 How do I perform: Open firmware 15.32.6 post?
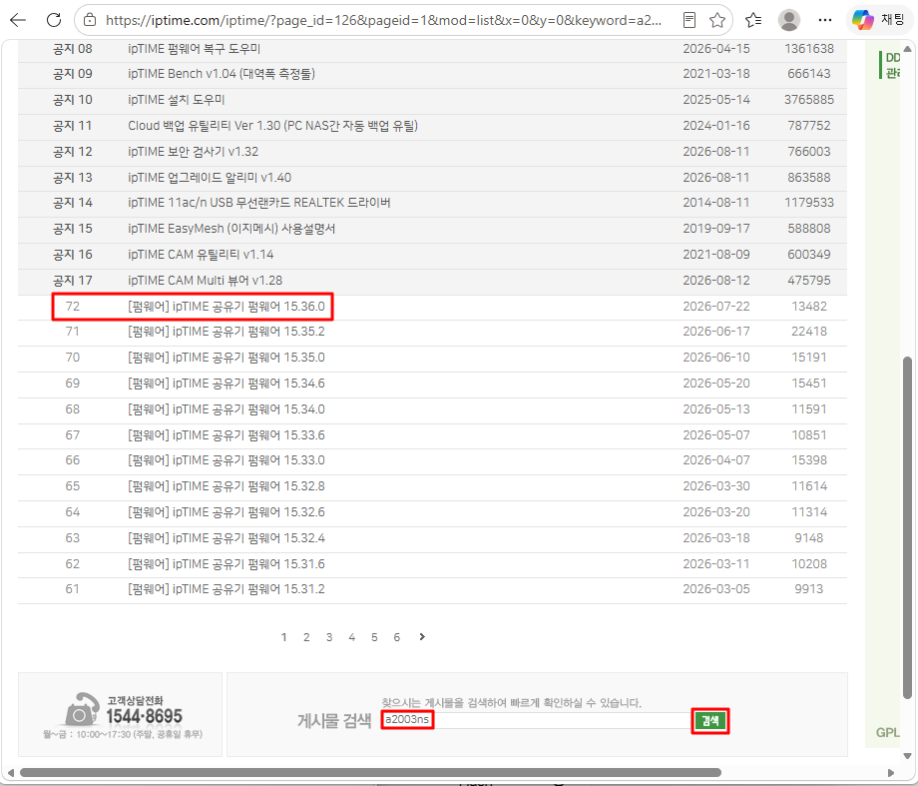point(226,512)
